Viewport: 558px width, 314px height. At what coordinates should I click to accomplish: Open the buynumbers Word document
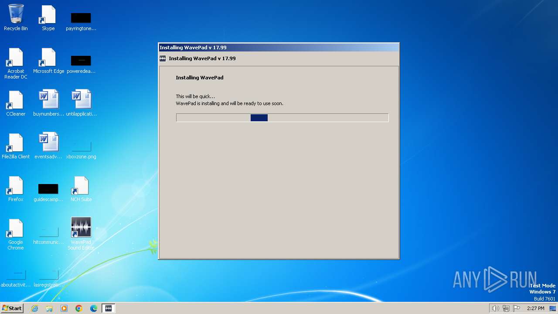[48, 103]
